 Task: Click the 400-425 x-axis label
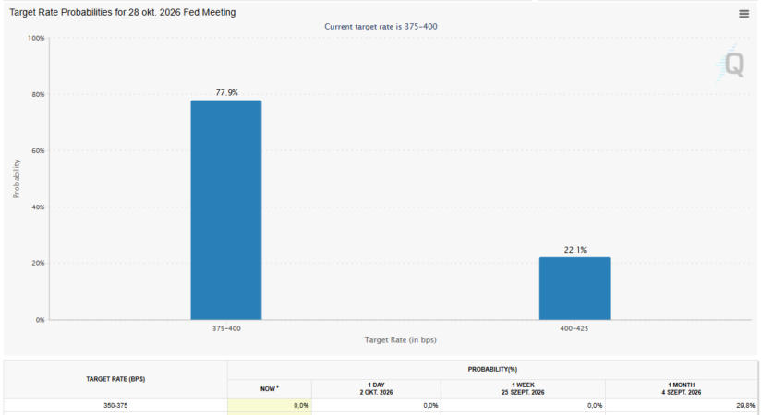574,328
